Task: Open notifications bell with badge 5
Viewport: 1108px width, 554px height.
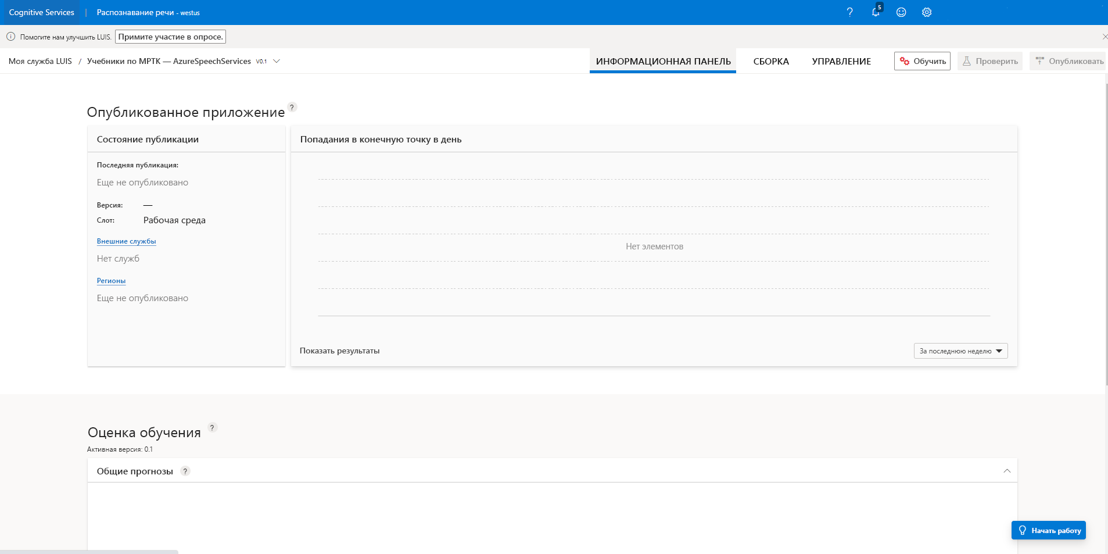Action: pos(876,12)
